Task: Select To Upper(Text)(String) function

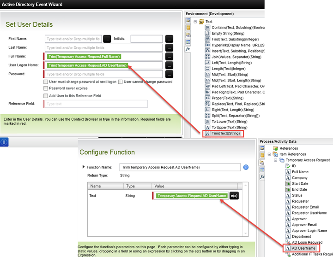Action: click(226, 128)
